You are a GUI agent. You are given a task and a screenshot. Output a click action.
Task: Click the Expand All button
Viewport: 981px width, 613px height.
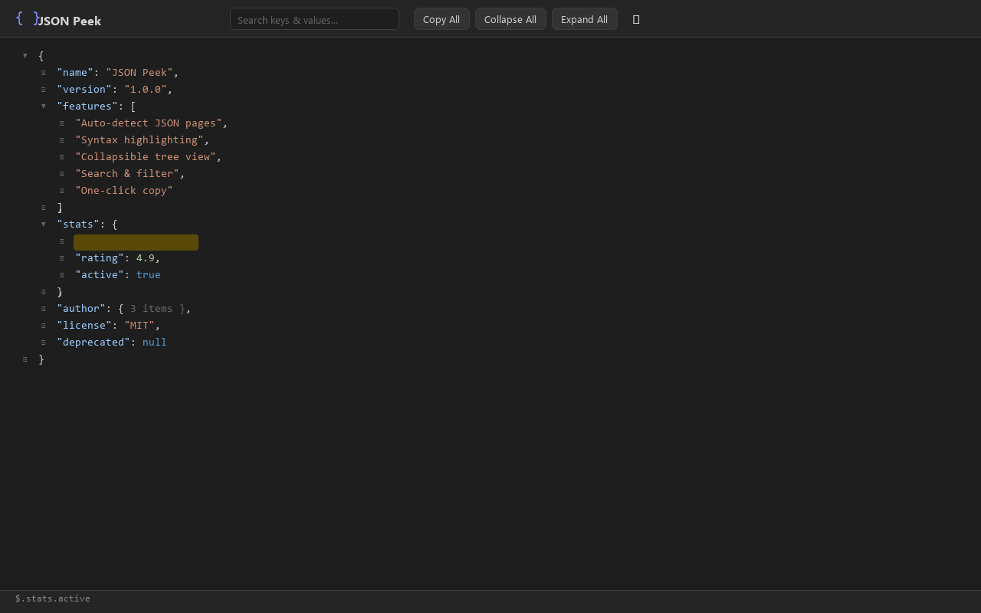[585, 19]
